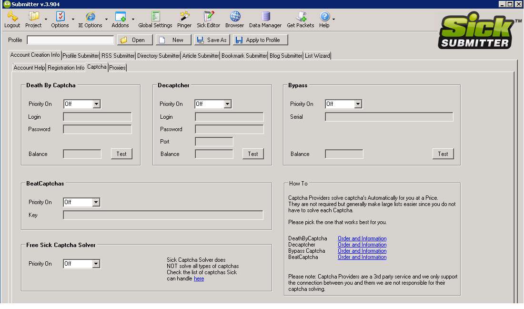
Task: Focus Decaptcher Password field
Action: pyautogui.click(x=229, y=129)
